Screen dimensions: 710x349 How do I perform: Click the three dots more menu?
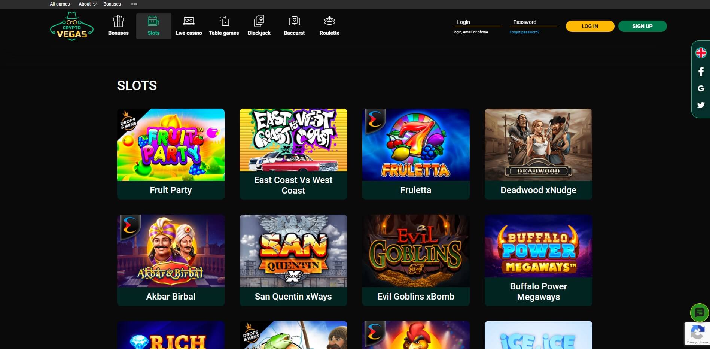134,4
